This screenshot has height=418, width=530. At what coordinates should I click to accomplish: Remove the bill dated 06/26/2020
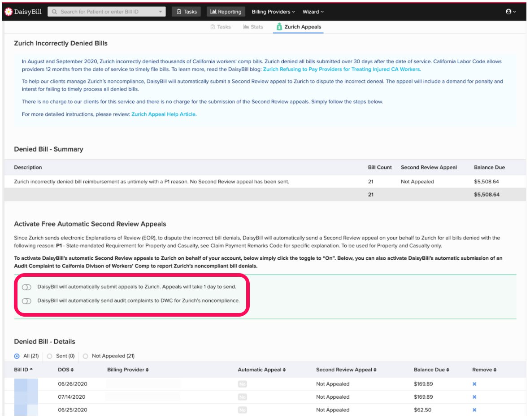click(474, 384)
